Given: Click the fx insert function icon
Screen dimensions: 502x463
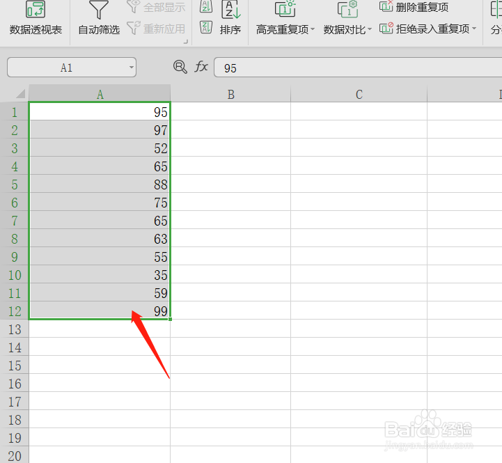Looking at the screenshot, I should [x=201, y=67].
